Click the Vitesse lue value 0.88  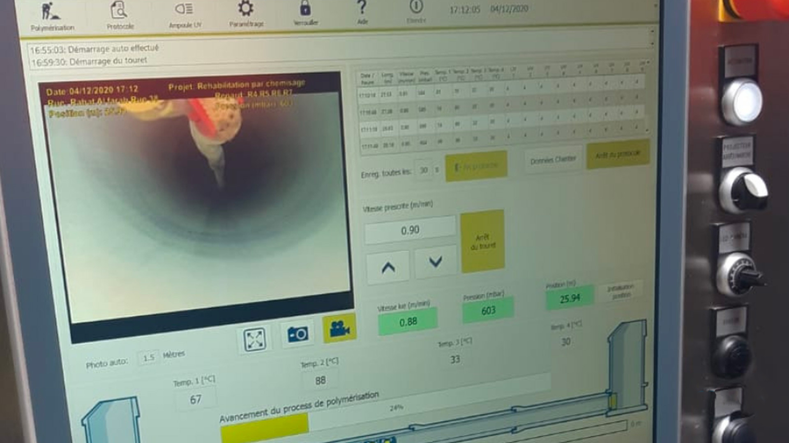[x=408, y=322]
